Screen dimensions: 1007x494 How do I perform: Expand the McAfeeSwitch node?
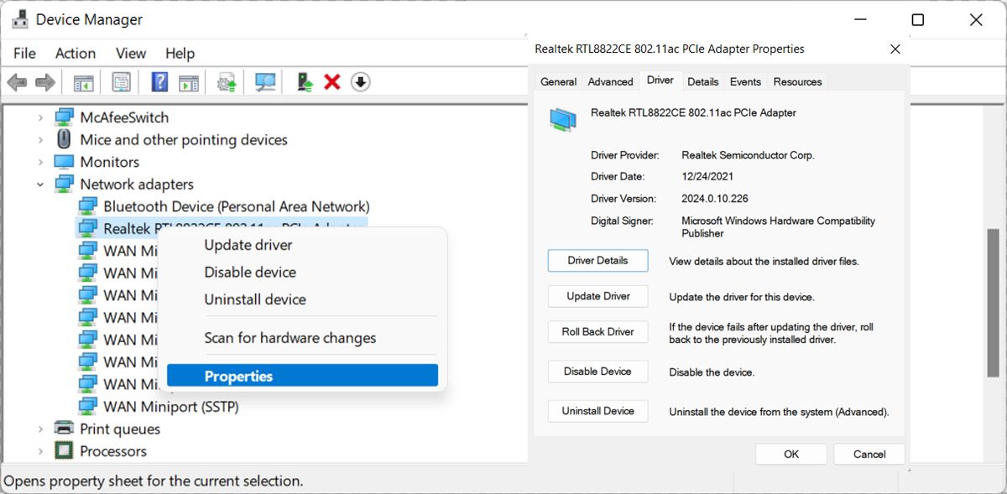click(40, 117)
